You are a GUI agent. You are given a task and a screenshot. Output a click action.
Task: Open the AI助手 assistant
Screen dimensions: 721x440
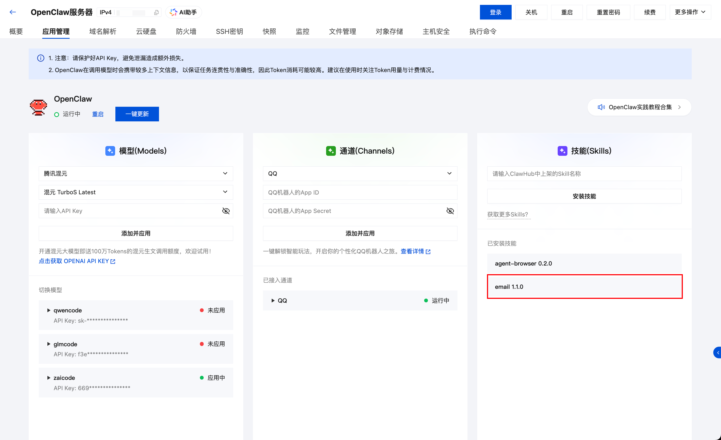pos(183,12)
